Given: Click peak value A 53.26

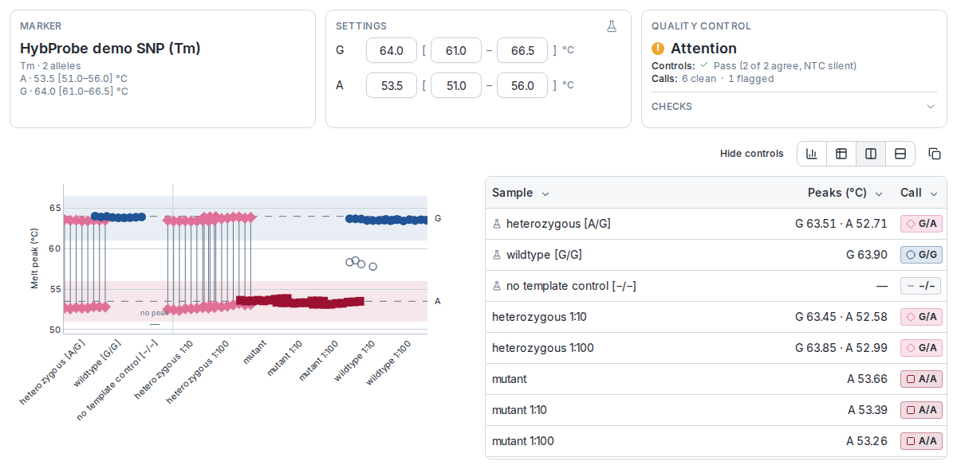Looking at the screenshot, I should tap(867, 441).
